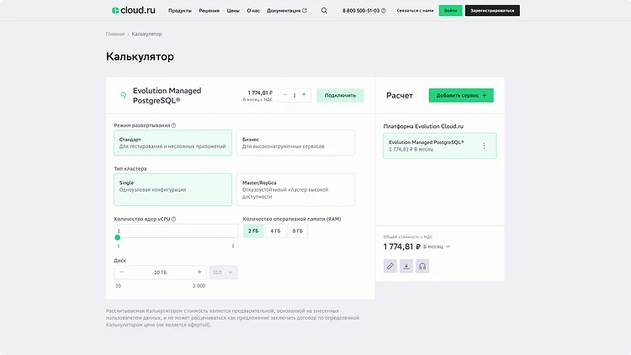Select Evolution Managed PostgreSQL card in Расчет

tap(439, 146)
